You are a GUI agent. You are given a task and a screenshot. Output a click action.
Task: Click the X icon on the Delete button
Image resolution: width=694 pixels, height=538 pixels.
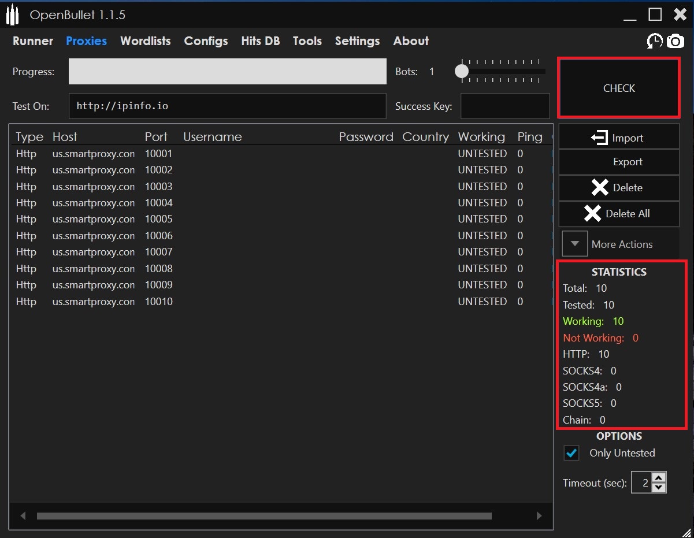point(600,187)
